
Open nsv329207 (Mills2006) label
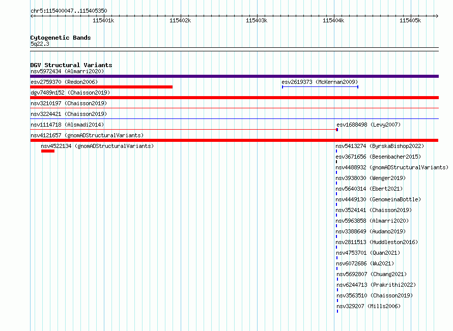(369, 306)
